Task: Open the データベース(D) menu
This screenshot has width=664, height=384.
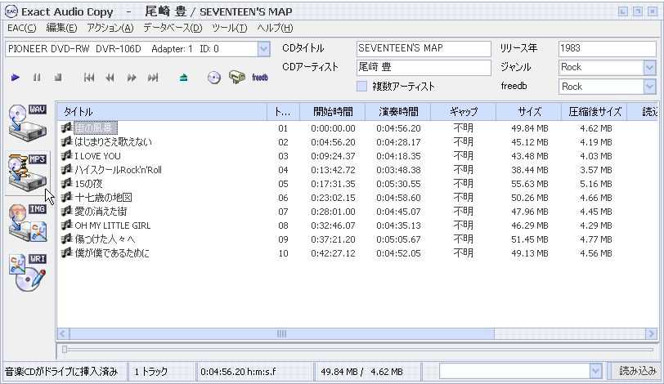Action: (173, 28)
